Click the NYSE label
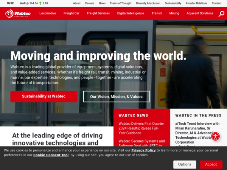This screenshot has width=227, height=170. pyautogui.click(x=10, y=3)
